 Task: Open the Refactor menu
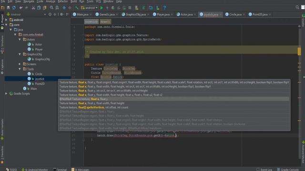click(x=62, y=1)
